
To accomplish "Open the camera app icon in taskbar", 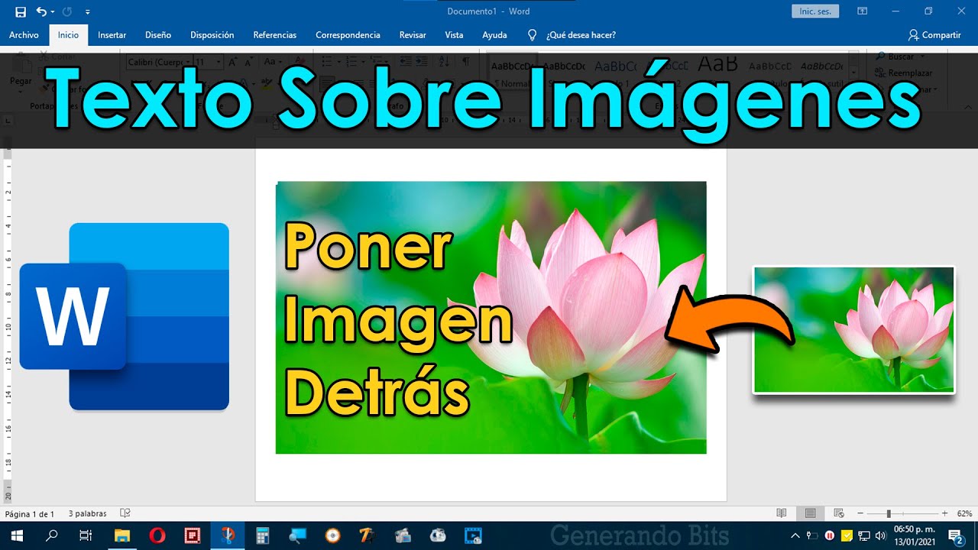I will 403,535.
